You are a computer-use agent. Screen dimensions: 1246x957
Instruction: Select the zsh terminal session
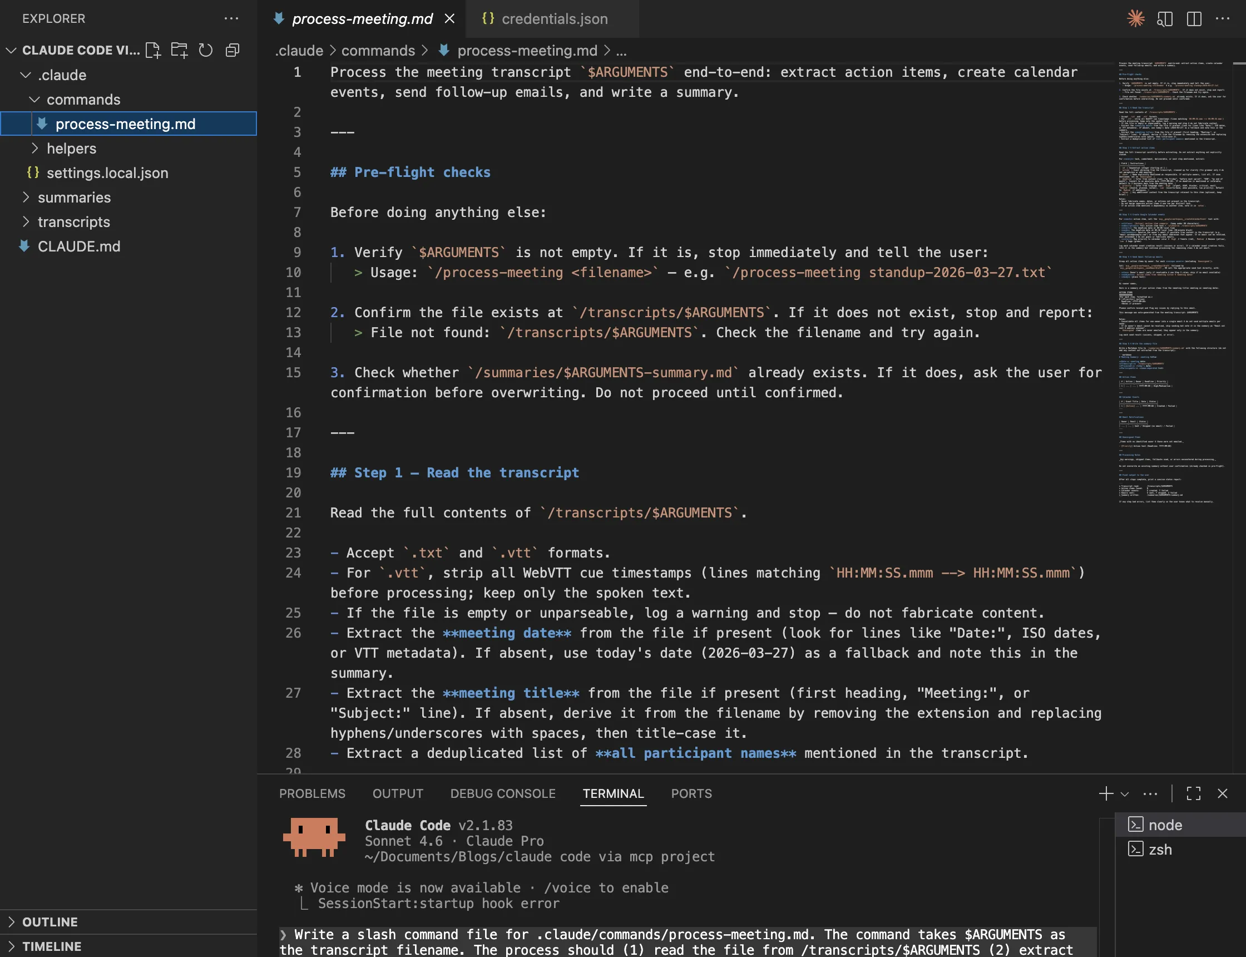(x=1159, y=849)
